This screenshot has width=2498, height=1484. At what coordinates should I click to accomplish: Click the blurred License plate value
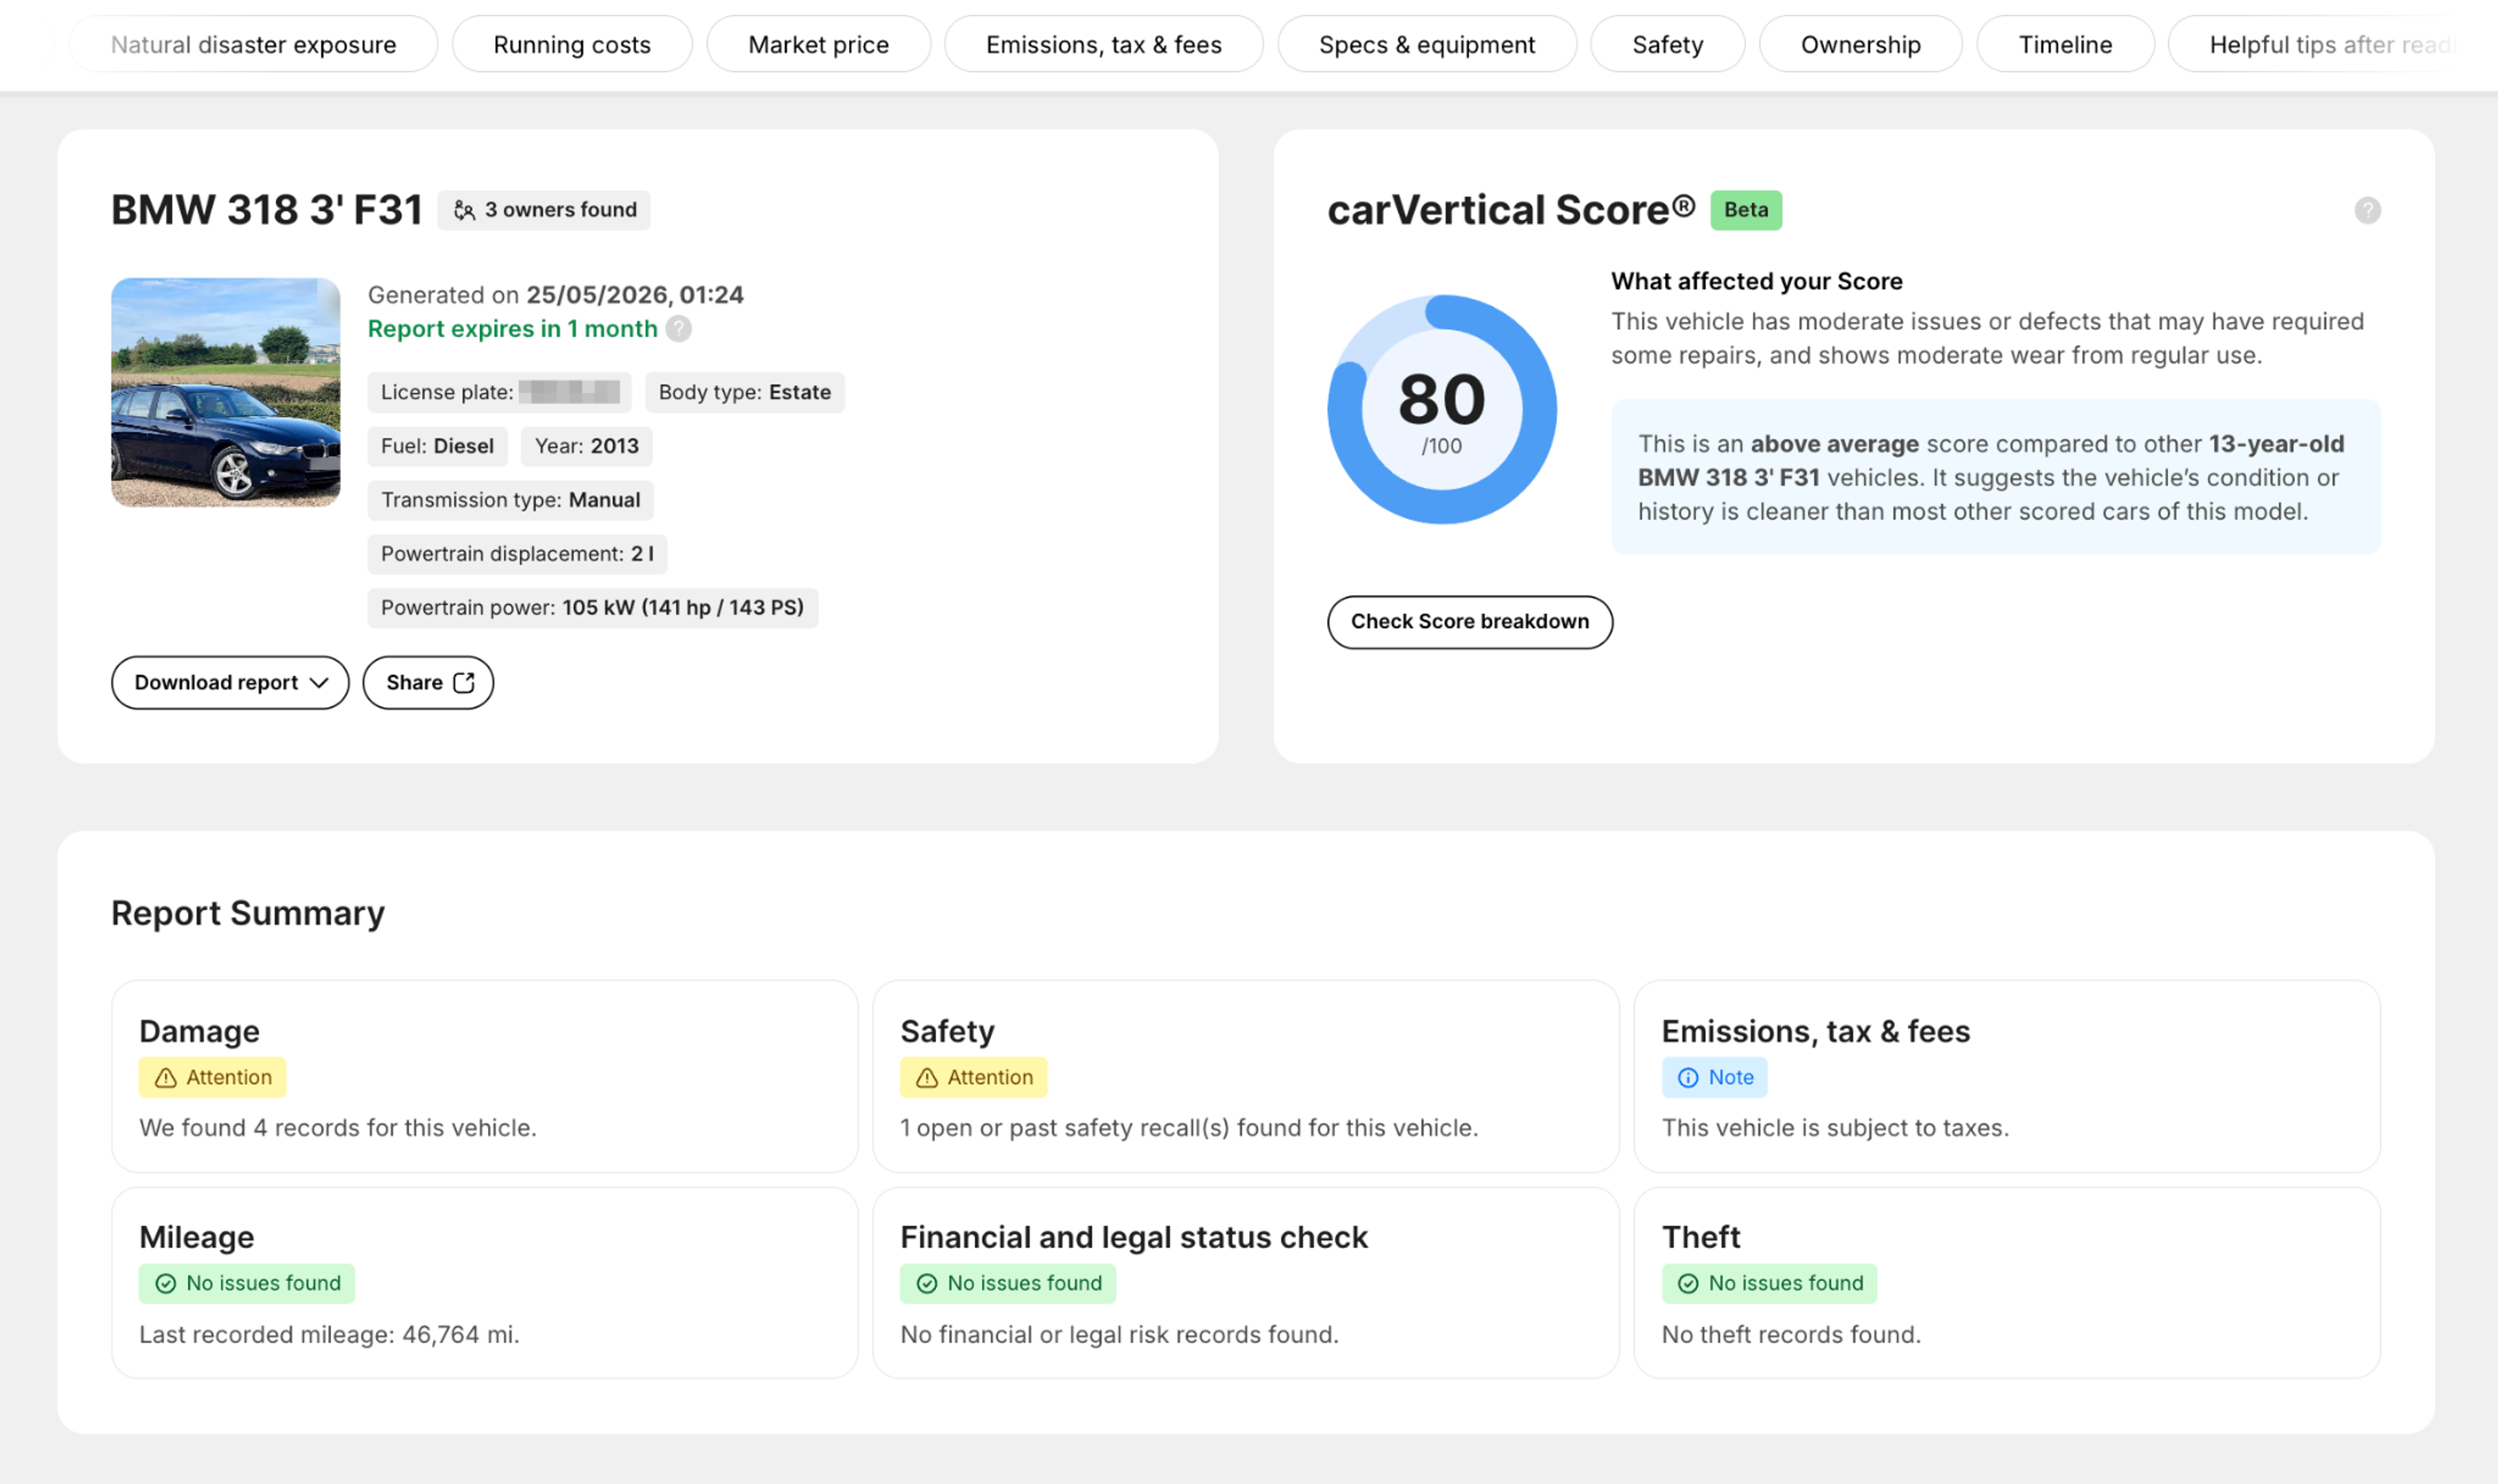click(x=570, y=392)
